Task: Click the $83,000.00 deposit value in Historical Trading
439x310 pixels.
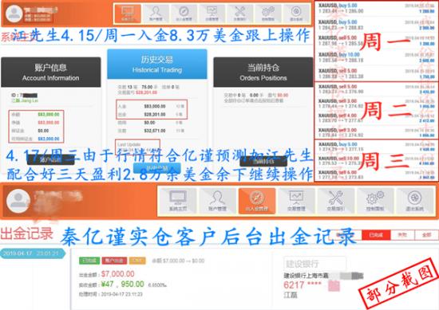Action: coord(155,106)
